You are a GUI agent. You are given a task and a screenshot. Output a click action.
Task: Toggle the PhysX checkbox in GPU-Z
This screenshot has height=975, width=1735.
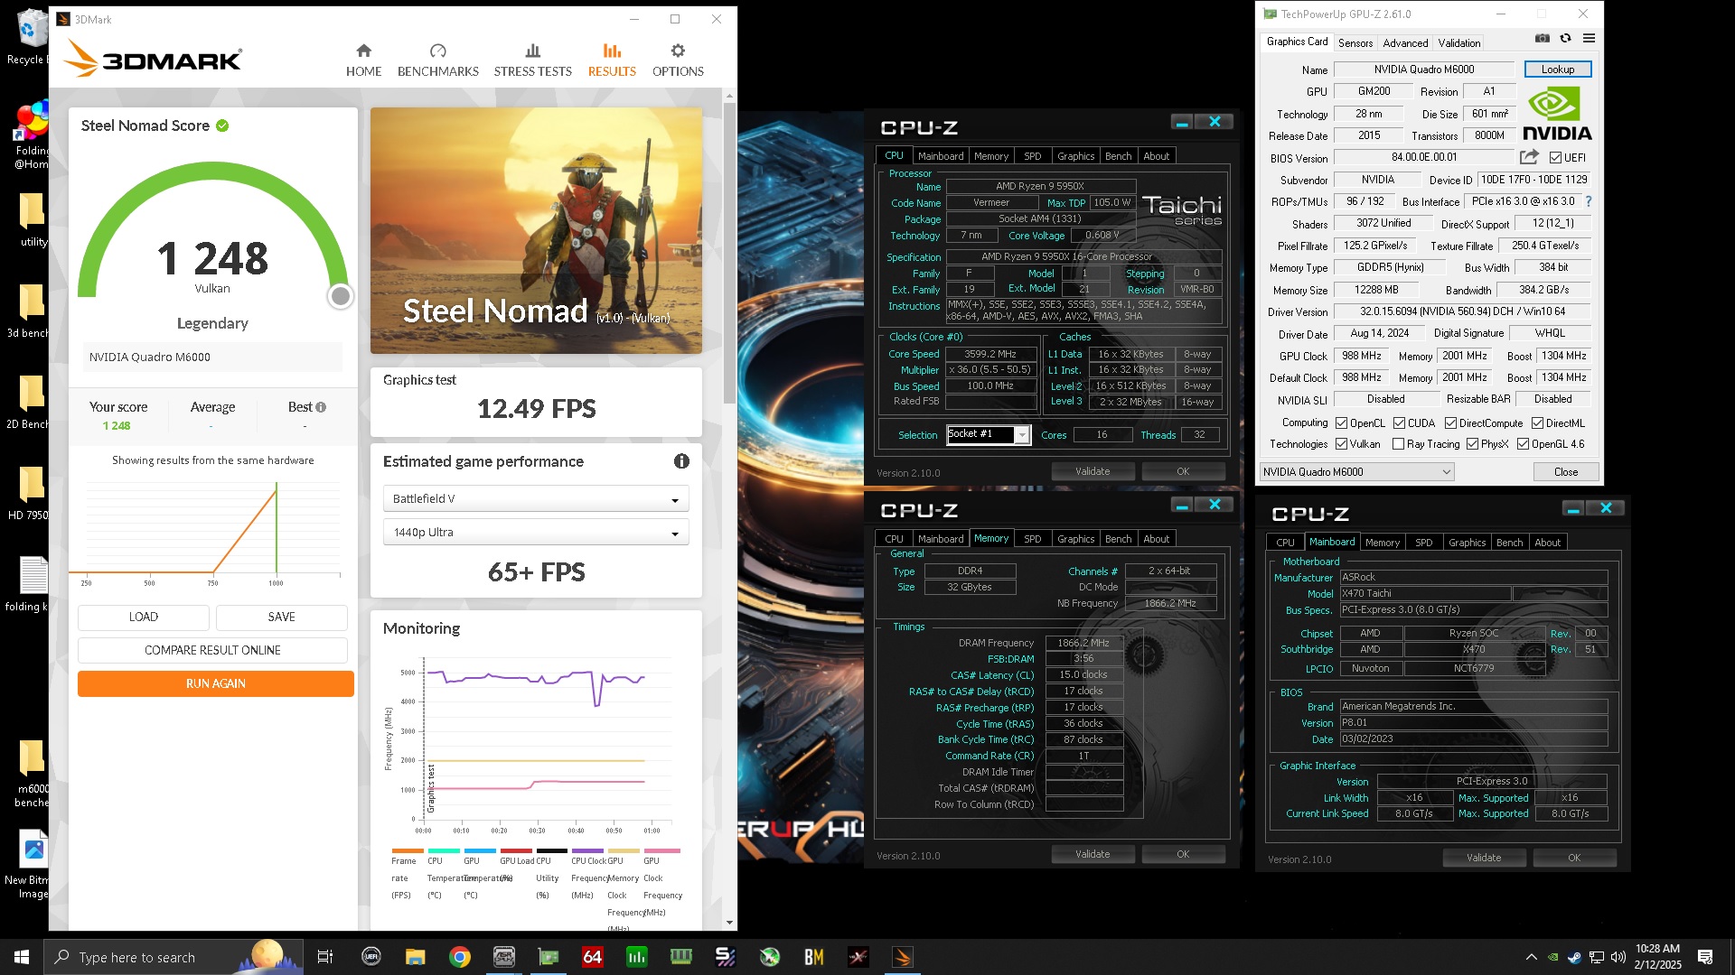(1472, 443)
